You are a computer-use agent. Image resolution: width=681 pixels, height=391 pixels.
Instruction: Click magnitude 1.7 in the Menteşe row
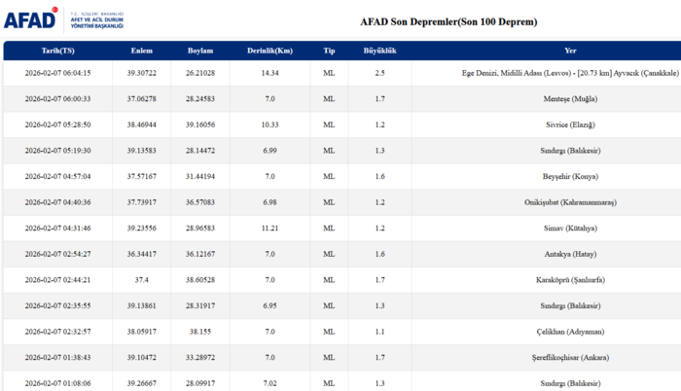[379, 99]
